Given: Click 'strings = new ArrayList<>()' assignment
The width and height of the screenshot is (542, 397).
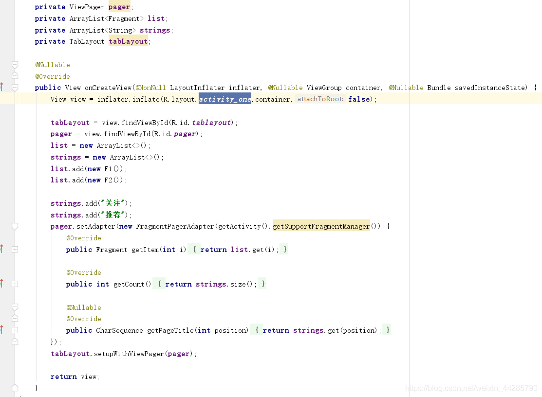Looking at the screenshot, I should point(107,157).
